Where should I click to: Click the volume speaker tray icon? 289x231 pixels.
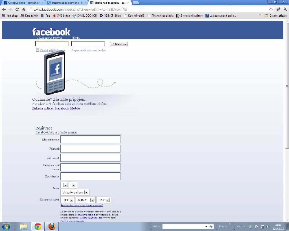(268, 226)
